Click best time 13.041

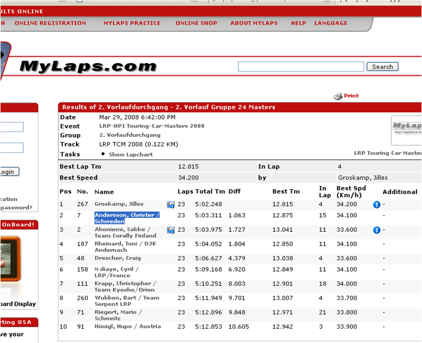tap(283, 230)
